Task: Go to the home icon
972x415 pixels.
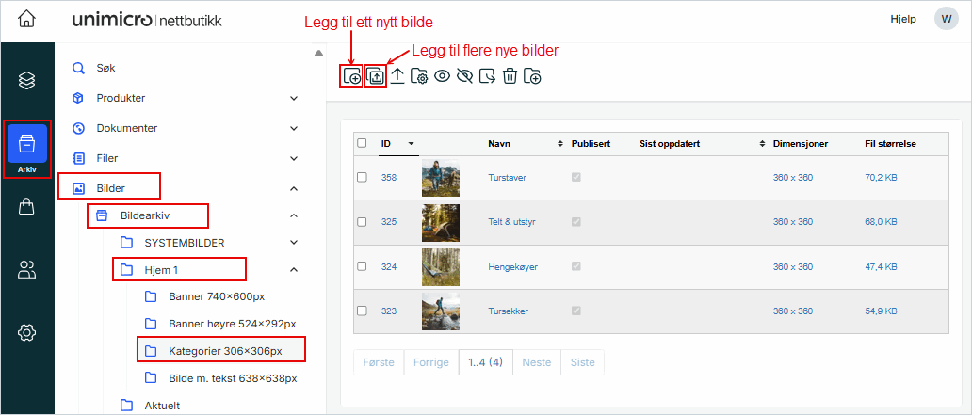Action: pyautogui.click(x=26, y=20)
